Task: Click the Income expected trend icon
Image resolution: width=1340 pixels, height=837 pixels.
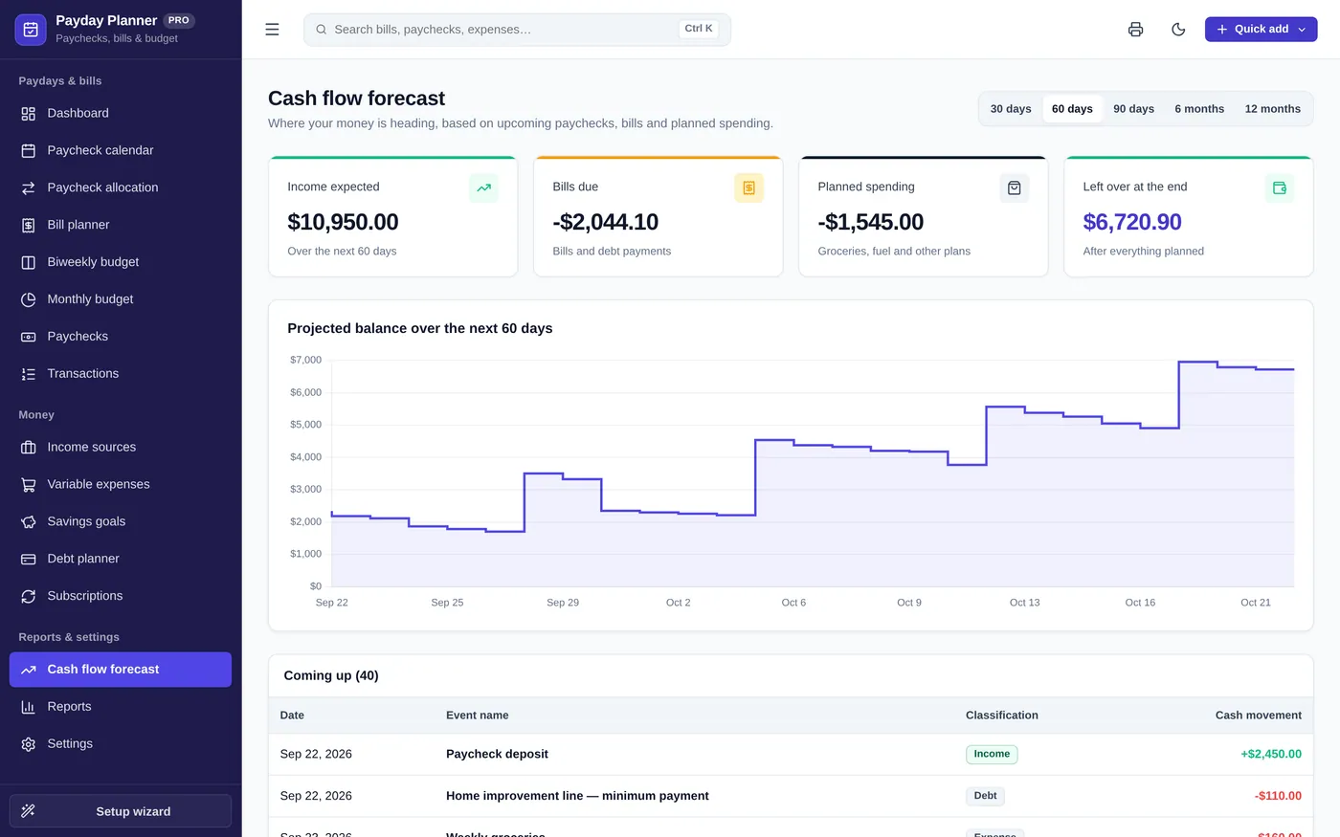Action: [x=483, y=187]
